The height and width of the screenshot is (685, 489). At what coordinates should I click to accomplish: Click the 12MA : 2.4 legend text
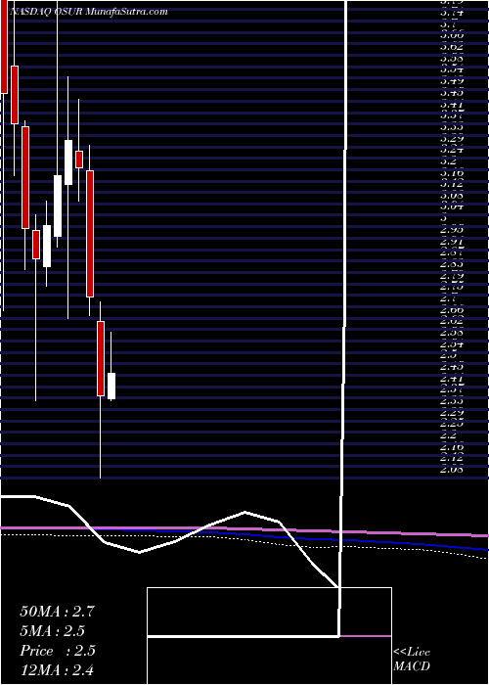57,670
